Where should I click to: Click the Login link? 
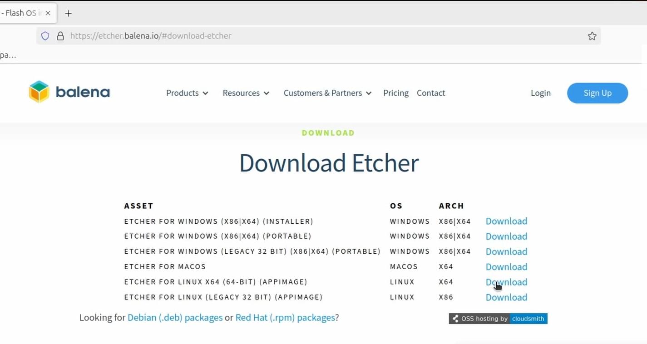[x=541, y=93]
